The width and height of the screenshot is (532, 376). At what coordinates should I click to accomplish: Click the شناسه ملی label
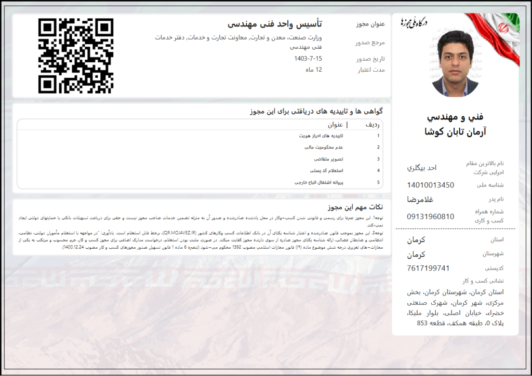click(490, 185)
